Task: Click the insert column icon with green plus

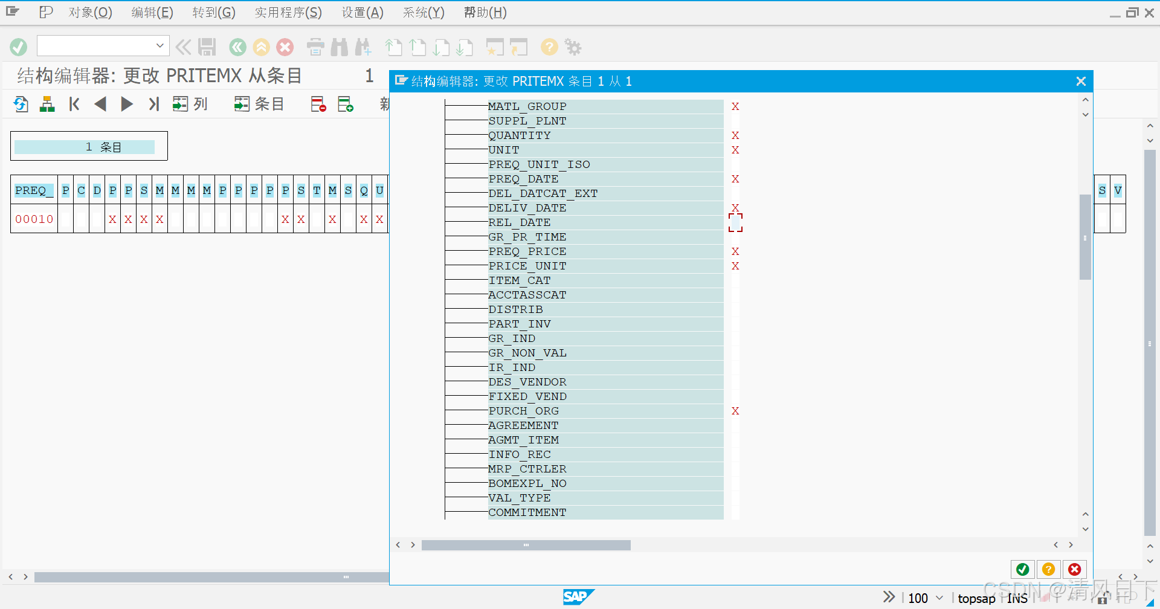Action: (x=346, y=104)
